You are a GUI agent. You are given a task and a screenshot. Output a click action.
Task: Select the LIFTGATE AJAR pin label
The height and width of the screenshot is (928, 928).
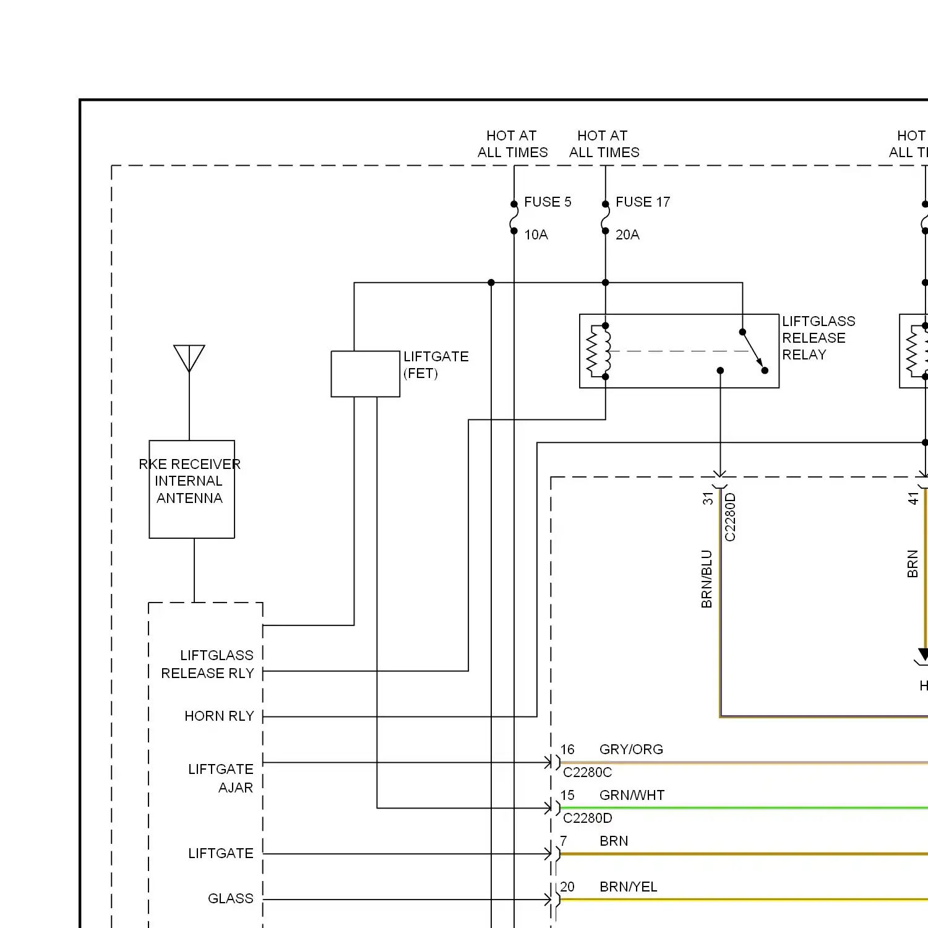221,778
